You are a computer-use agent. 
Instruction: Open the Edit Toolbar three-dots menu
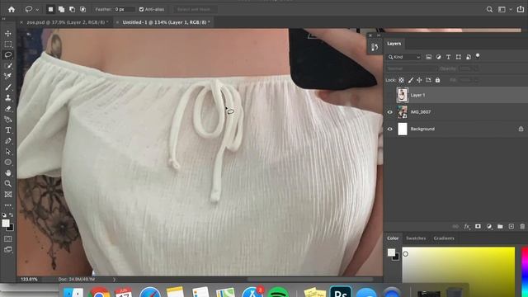pos(8,205)
